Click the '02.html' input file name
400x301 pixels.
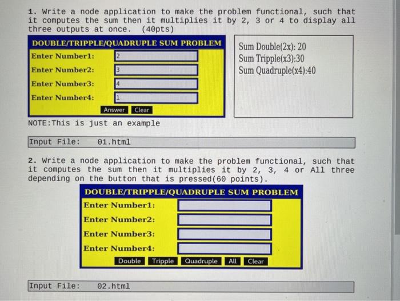114,286
